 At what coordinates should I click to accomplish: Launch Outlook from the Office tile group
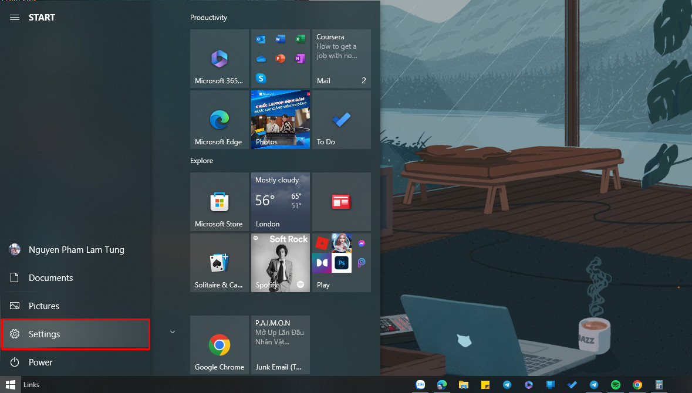261,39
